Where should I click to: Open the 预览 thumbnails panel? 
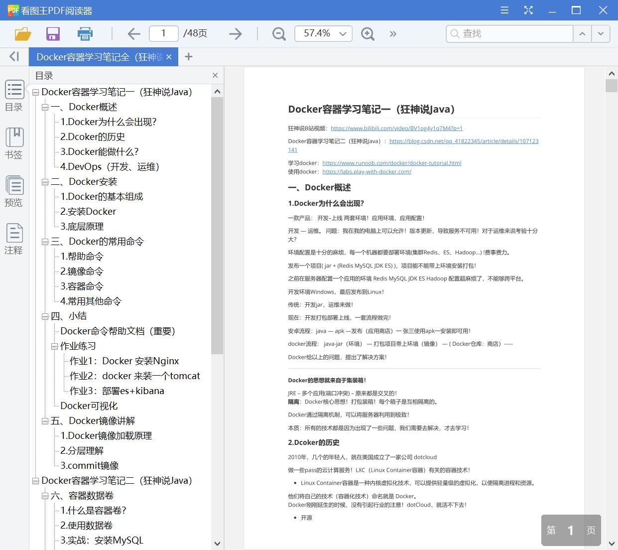14,191
